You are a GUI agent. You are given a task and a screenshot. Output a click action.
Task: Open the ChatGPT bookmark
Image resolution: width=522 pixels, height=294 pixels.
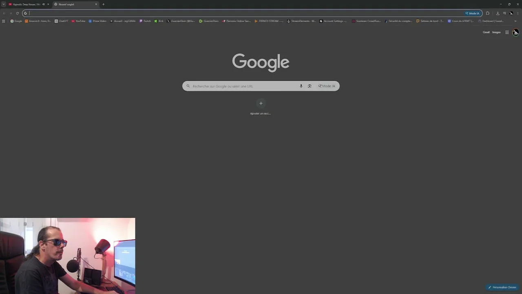pos(62,21)
